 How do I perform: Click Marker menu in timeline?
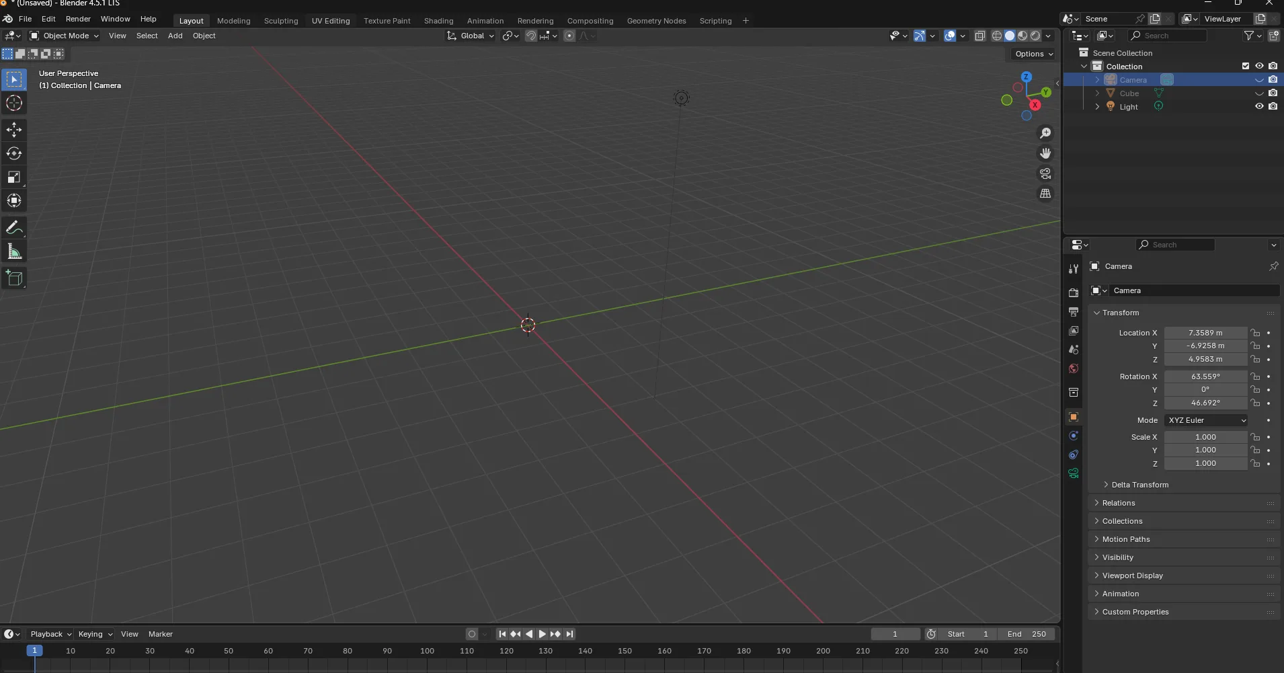(x=160, y=634)
